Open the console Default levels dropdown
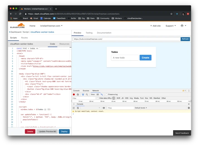Screen dimensions: 199x146 click(141, 108)
